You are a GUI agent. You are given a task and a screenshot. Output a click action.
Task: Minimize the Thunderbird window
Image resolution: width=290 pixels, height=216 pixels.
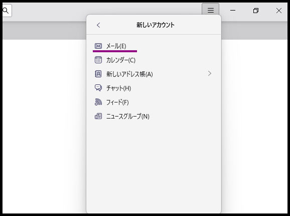[x=233, y=11]
